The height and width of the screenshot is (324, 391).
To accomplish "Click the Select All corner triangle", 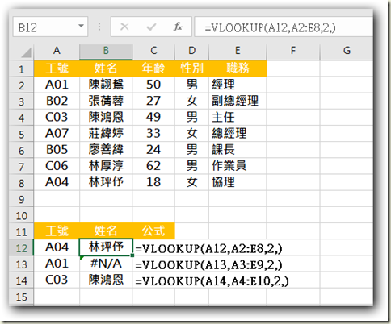I will coord(26,52).
